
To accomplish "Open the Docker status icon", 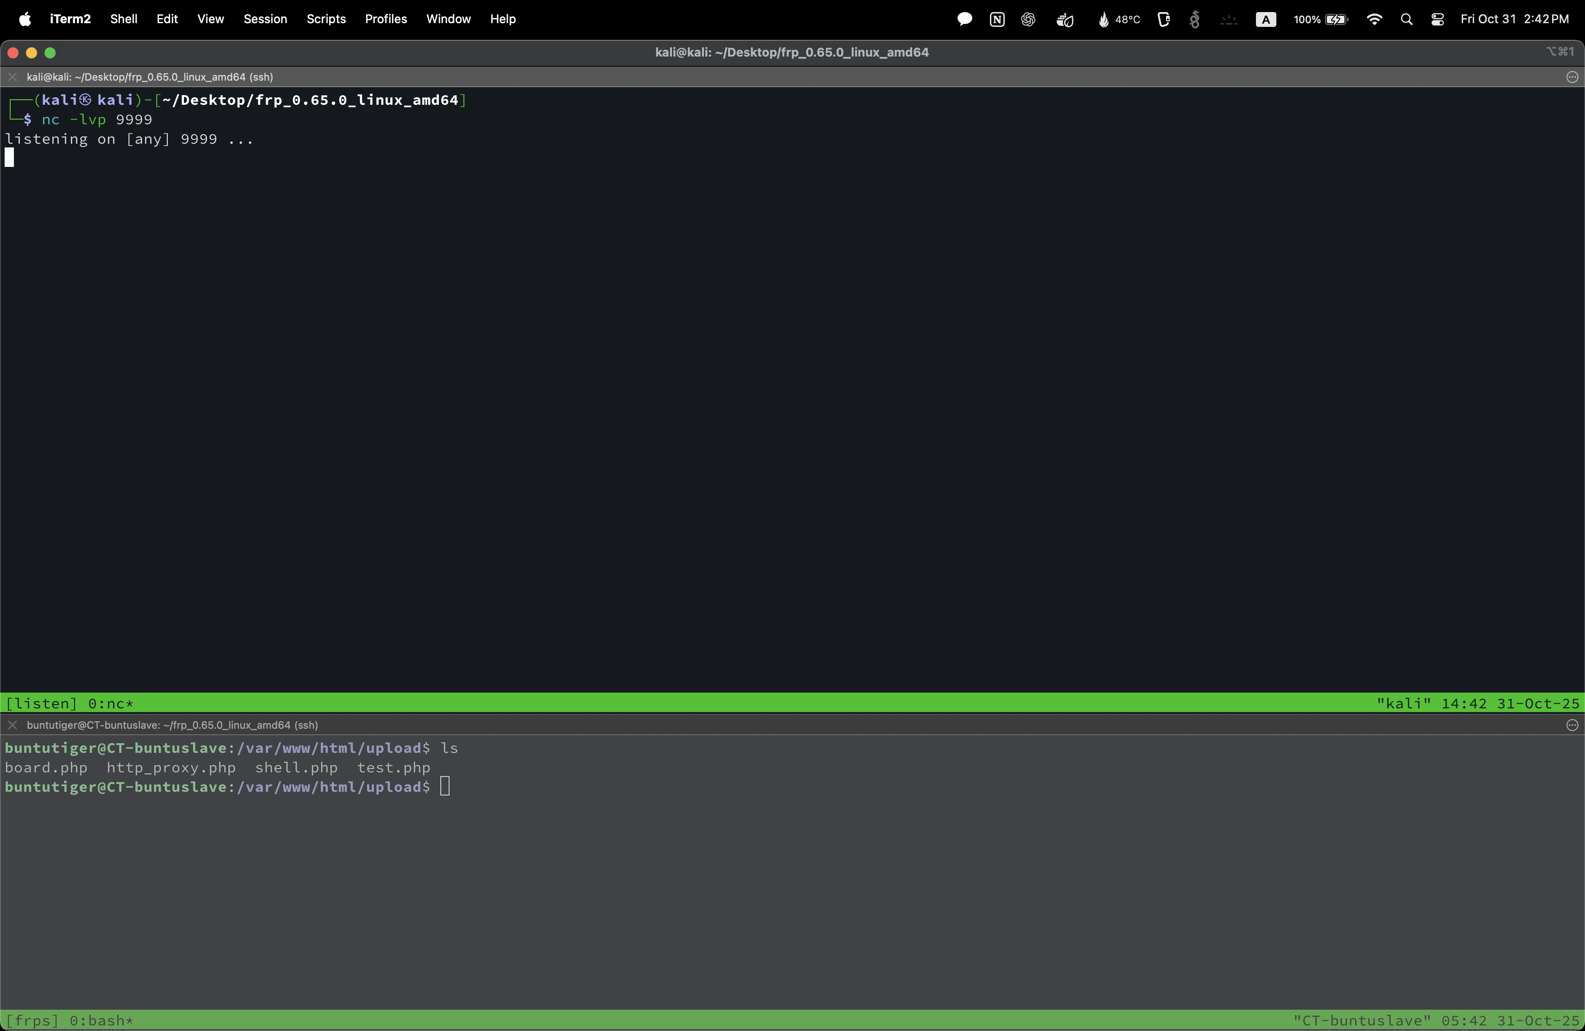I will click(1065, 19).
